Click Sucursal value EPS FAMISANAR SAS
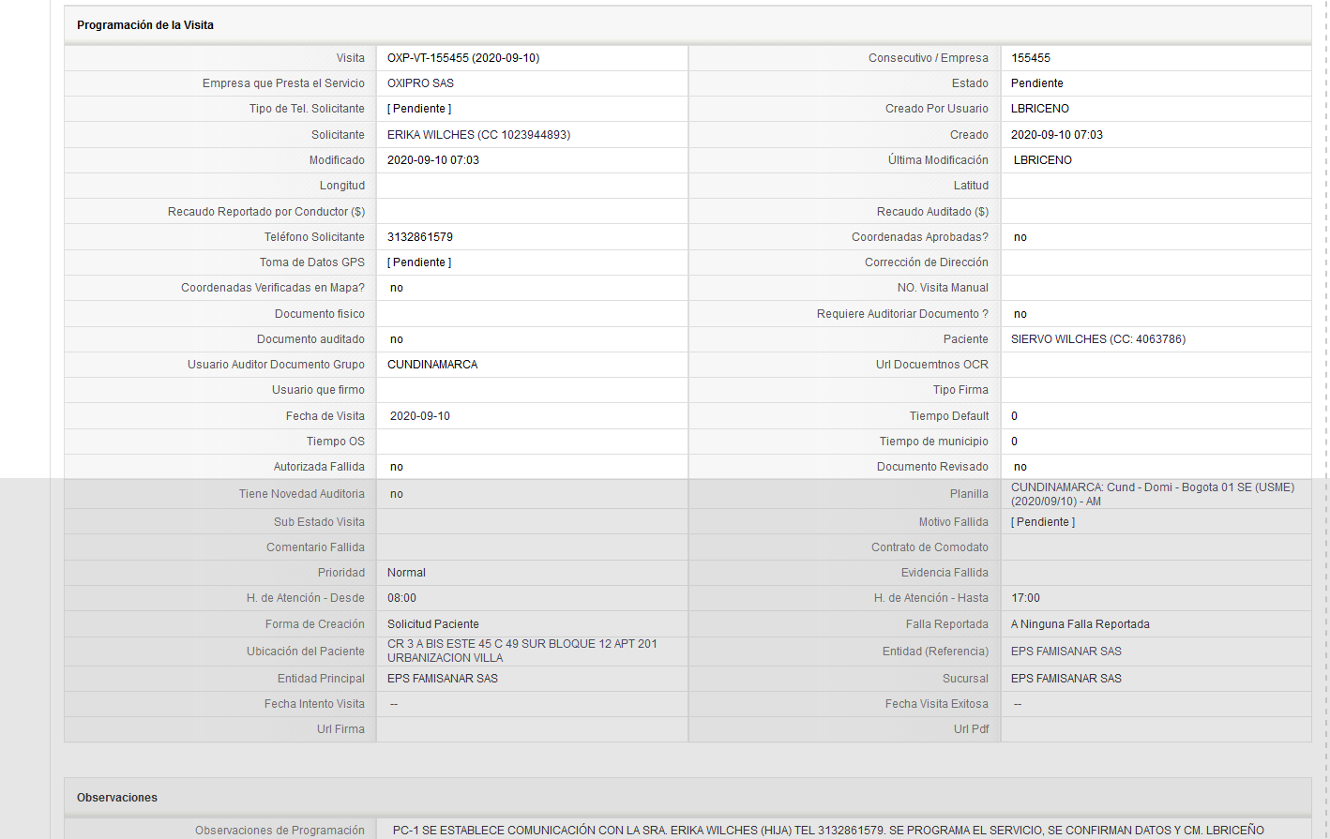The width and height of the screenshot is (1330, 839). pos(1066,679)
